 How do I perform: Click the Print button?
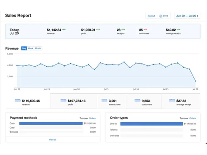point(164,16)
